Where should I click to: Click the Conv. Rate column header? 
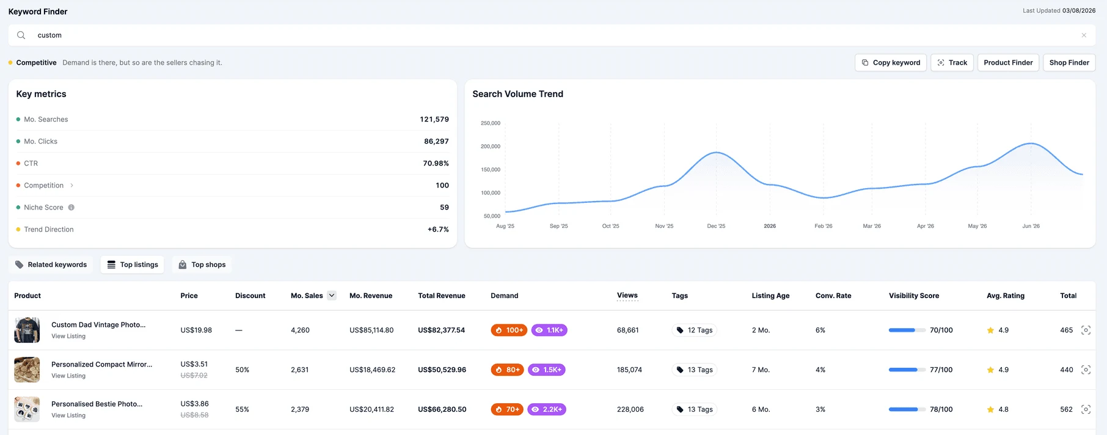point(833,296)
